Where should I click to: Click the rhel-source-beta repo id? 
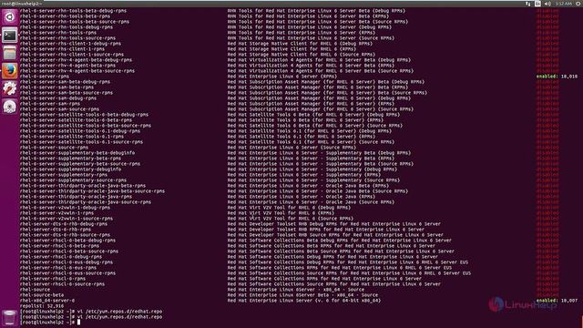coord(42,295)
